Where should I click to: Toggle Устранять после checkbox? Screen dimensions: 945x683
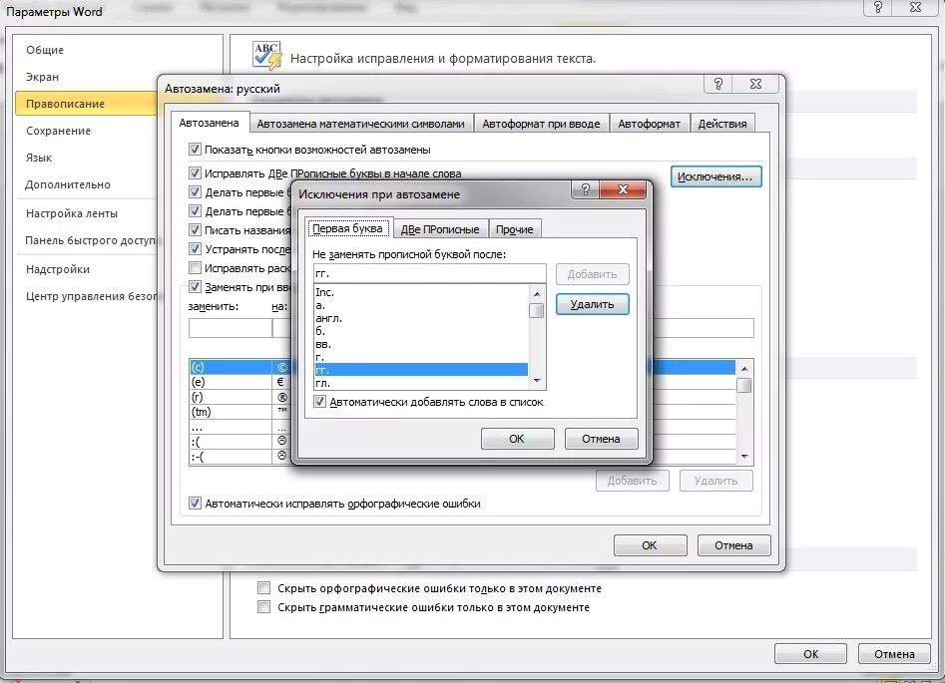195,248
